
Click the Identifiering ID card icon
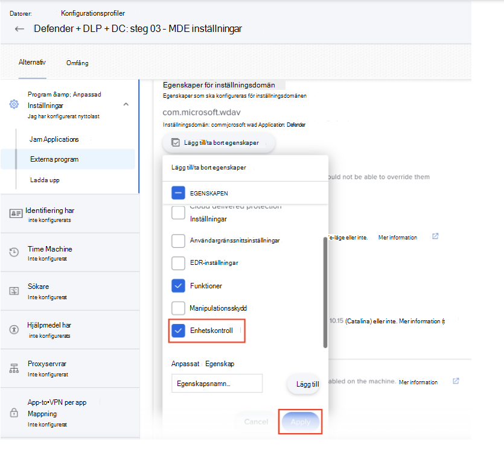(x=16, y=214)
